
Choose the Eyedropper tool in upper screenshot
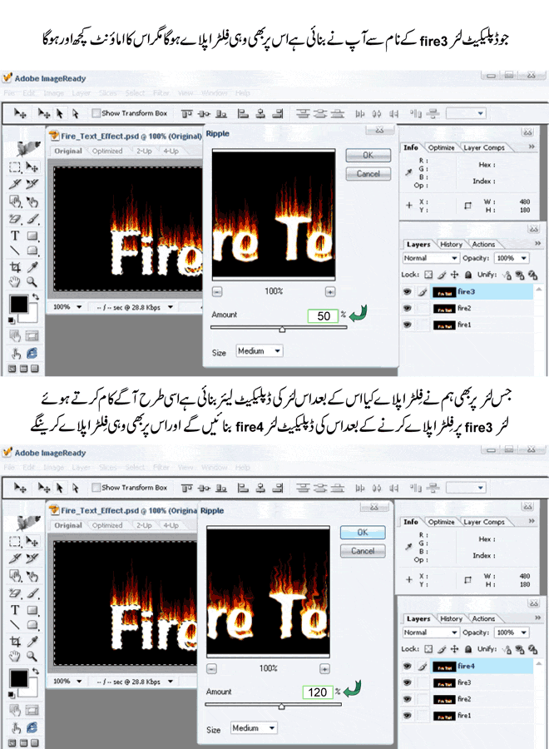(32, 266)
